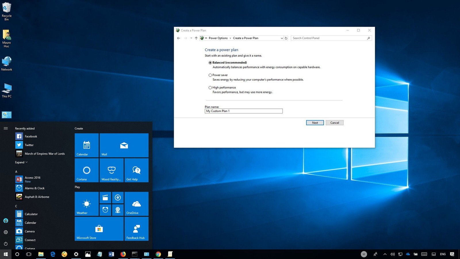The height and width of the screenshot is (259, 460).
Task: Adjust the system volume from the taskbar
Action: pos(392,254)
